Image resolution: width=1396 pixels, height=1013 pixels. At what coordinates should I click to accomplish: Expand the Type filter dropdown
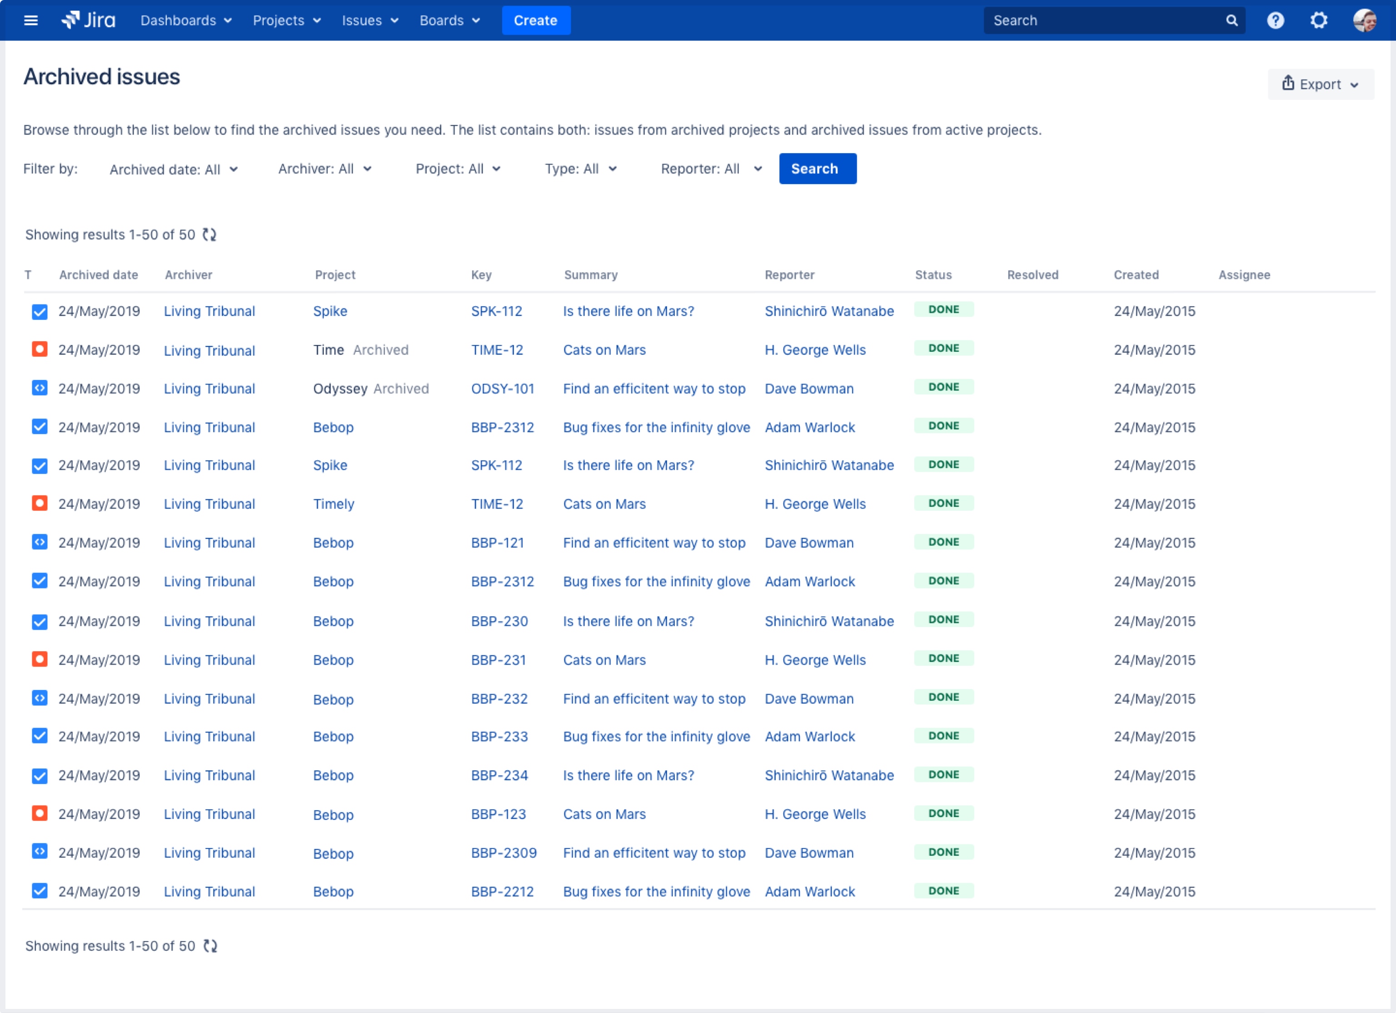[580, 168]
